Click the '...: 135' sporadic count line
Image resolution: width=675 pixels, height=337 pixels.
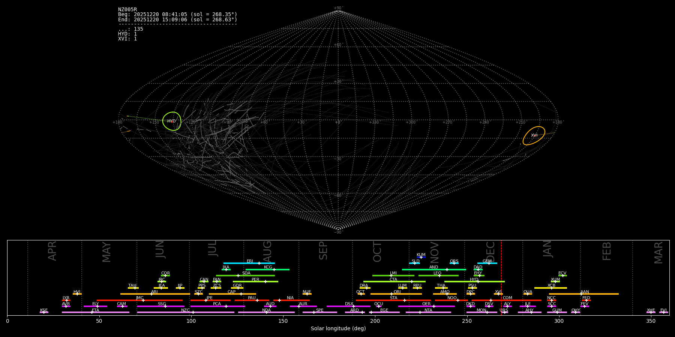click(130, 29)
